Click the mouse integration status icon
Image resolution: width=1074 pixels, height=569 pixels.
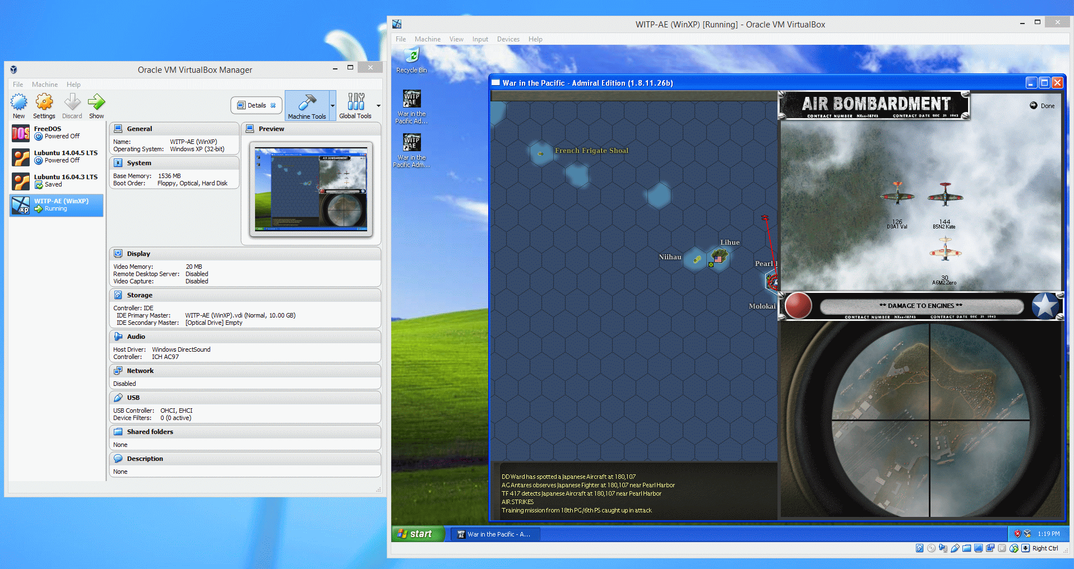1013,548
